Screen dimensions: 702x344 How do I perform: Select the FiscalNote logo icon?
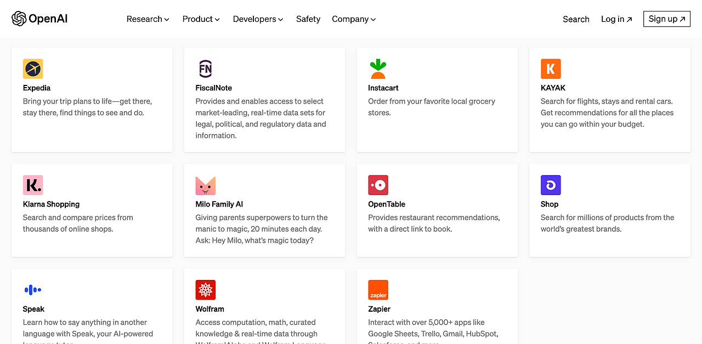(x=206, y=68)
